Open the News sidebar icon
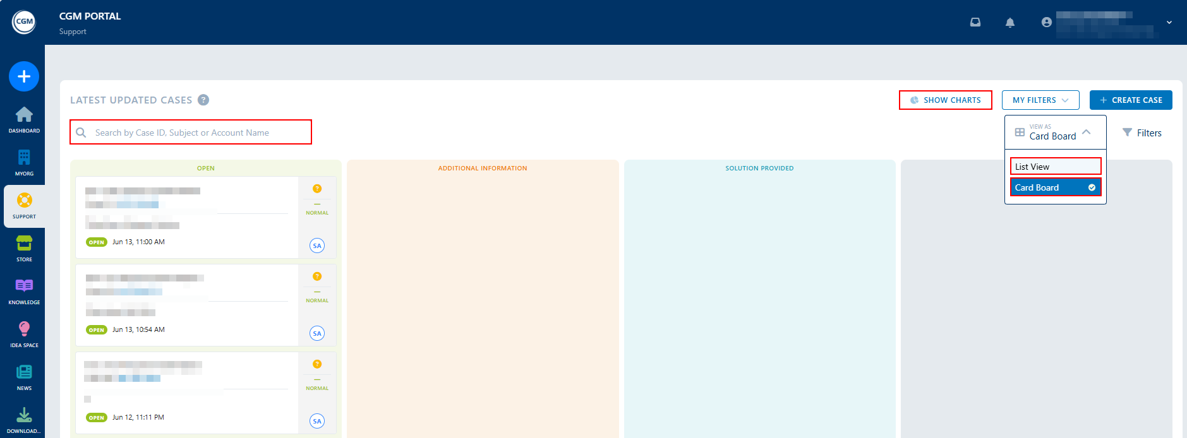 pos(24,373)
